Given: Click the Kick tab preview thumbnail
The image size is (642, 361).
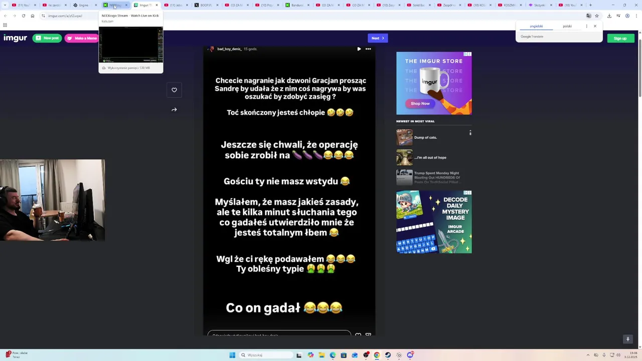Looking at the screenshot, I should point(131,45).
